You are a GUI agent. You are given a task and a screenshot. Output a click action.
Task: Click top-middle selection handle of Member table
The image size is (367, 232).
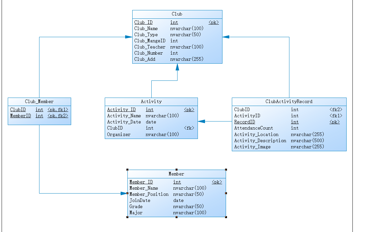[177, 170]
